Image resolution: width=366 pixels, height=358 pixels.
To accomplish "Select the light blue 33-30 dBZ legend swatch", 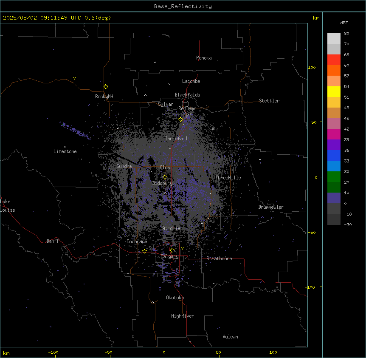I will [334, 166].
